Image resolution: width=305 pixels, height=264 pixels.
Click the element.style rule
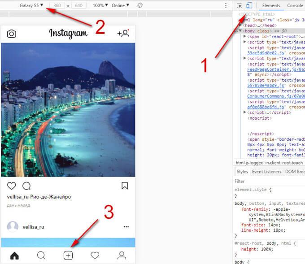(253, 190)
